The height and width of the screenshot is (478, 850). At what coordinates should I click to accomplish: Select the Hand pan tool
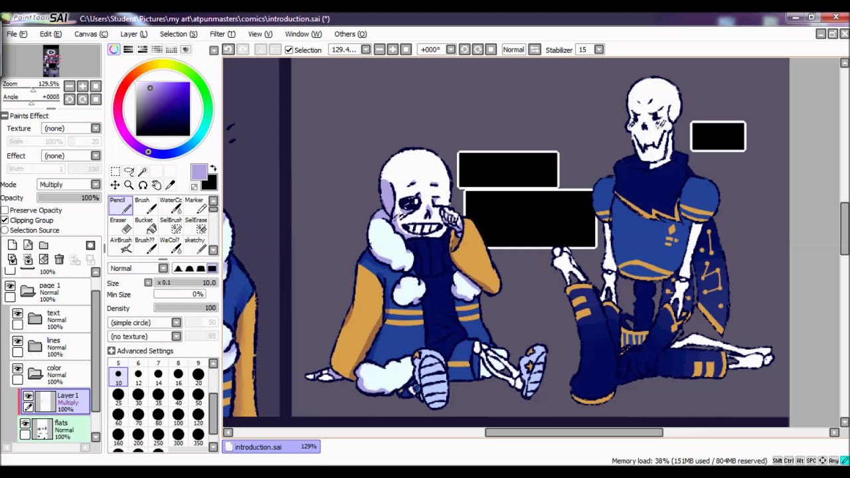(x=157, y=185)
